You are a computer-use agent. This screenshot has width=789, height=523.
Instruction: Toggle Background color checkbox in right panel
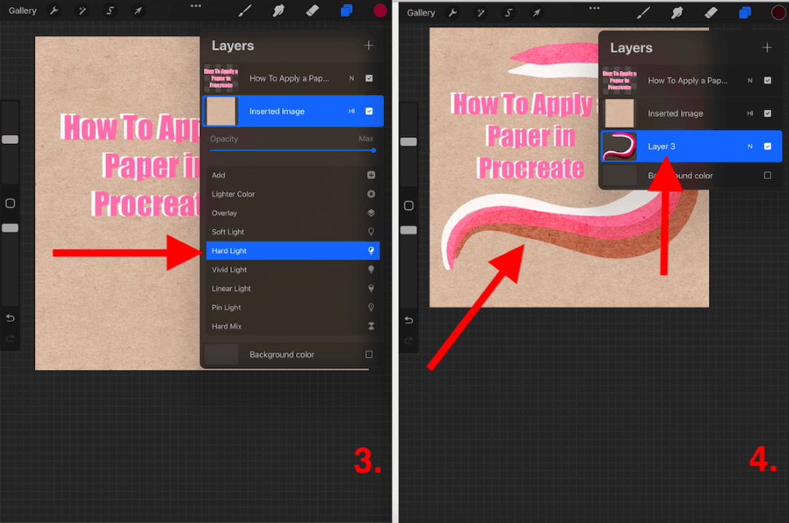pyautogui.click(x=767, y=175)
